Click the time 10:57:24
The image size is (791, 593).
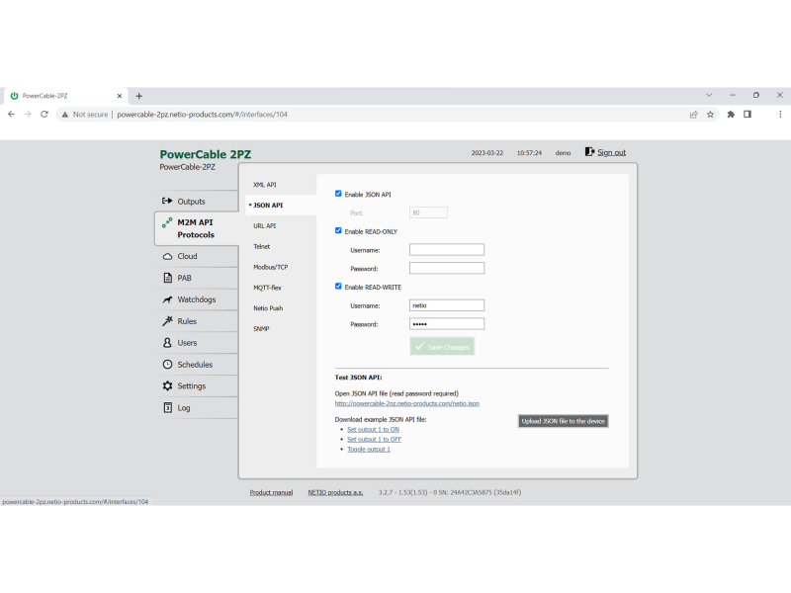tap(529, 153)
